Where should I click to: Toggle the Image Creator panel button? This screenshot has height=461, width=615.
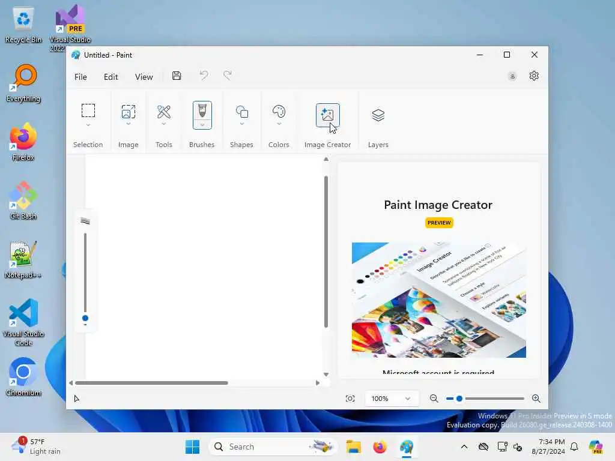click(327, 115)
